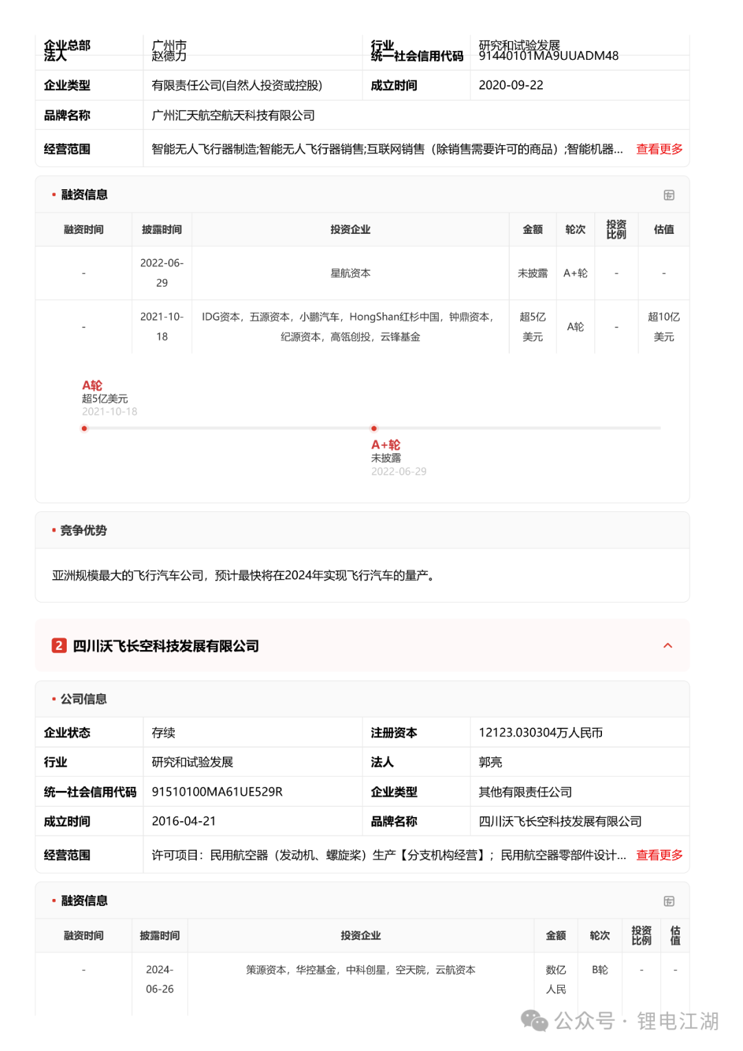Click the 超5亿美元 amount cell in the table
Screen dimensions: 743x1051
click(x=532, y=327)
